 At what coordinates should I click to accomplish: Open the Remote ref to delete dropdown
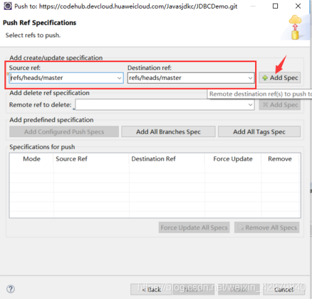250,105
